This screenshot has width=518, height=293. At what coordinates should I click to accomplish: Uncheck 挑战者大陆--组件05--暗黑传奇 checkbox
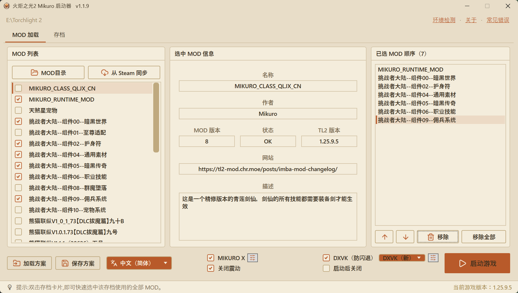pyautogui.click(x=18, y=166)
